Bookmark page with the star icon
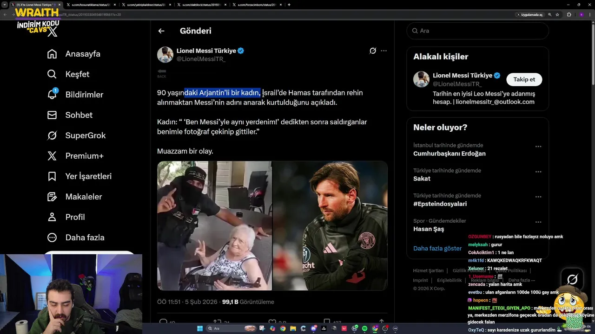Viewport: 595px width, 334px height. (x=557, y=14)
